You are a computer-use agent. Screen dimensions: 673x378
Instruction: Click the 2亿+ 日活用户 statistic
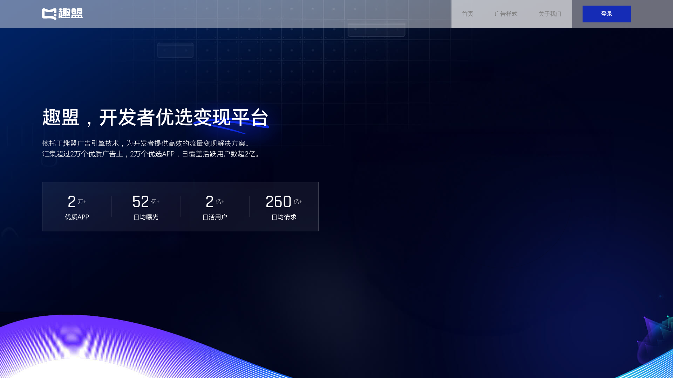(x=215, y=207)
